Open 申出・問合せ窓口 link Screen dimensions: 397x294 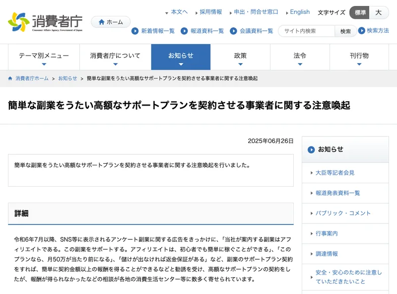pyautogui.click(x=256, y=12)
